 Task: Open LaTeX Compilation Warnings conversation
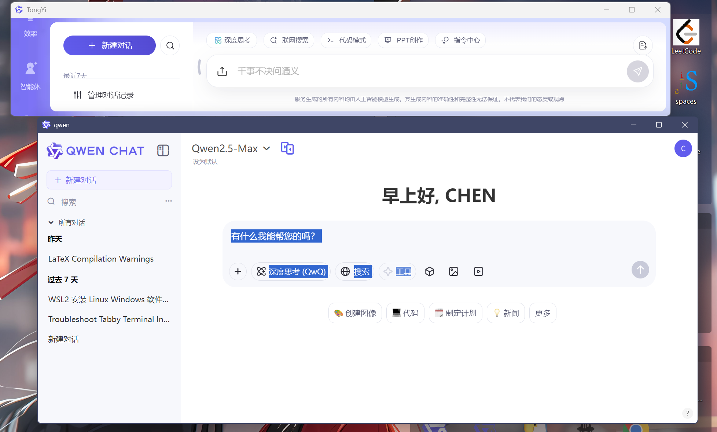tap(101, 259)
